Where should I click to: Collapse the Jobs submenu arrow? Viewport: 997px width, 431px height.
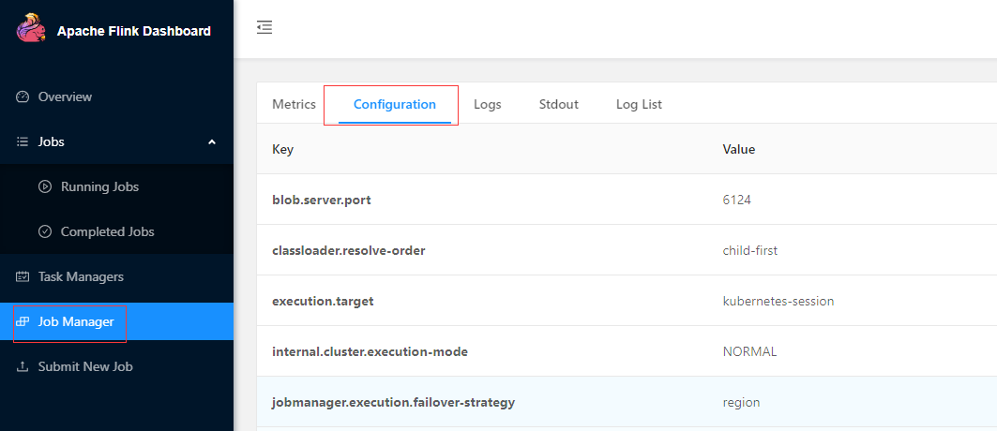[212, 142]
